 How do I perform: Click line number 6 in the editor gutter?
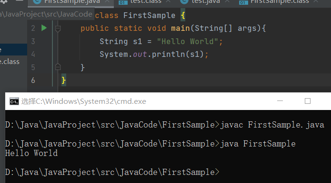(33, 80)
